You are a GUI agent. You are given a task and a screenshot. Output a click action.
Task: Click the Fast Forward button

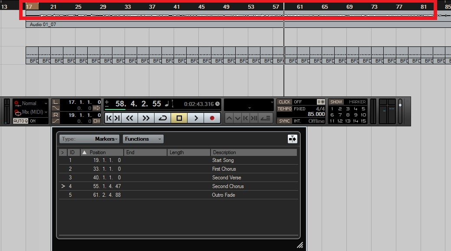click(x=146, y=118)
